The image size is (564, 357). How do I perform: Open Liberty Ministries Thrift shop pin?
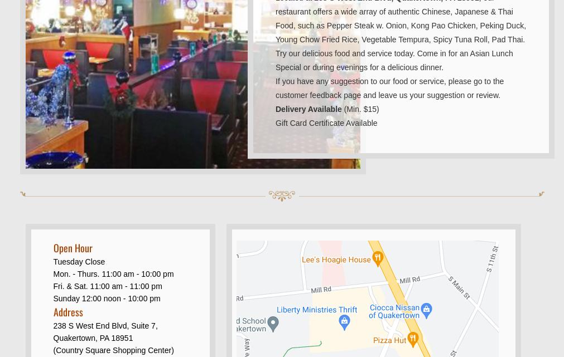344,322
